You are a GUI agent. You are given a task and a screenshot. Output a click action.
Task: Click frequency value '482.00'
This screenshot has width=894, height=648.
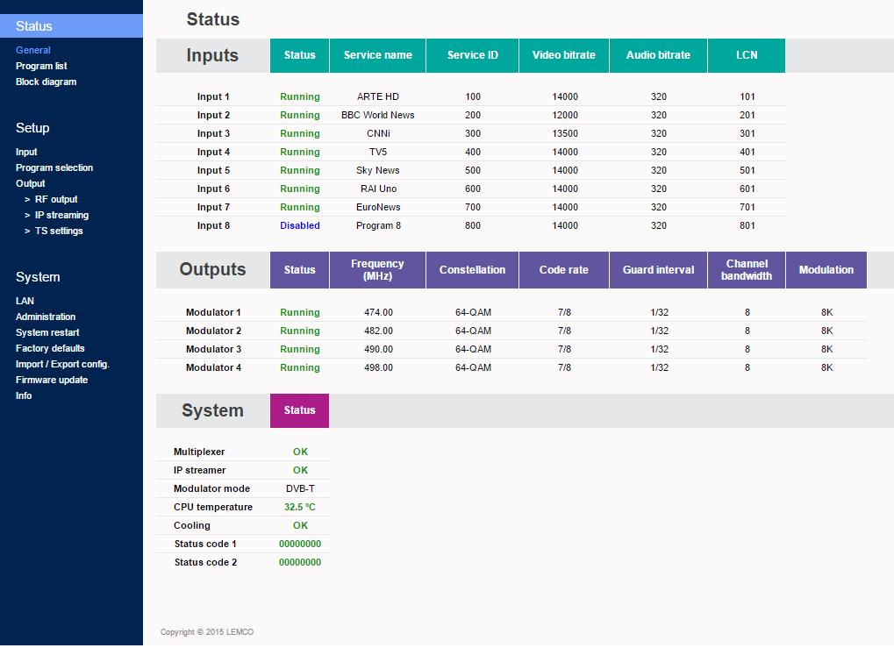tap(379, 331)
